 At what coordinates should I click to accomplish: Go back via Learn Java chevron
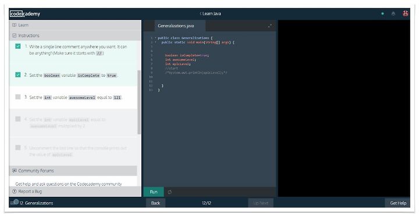[200, 13]
